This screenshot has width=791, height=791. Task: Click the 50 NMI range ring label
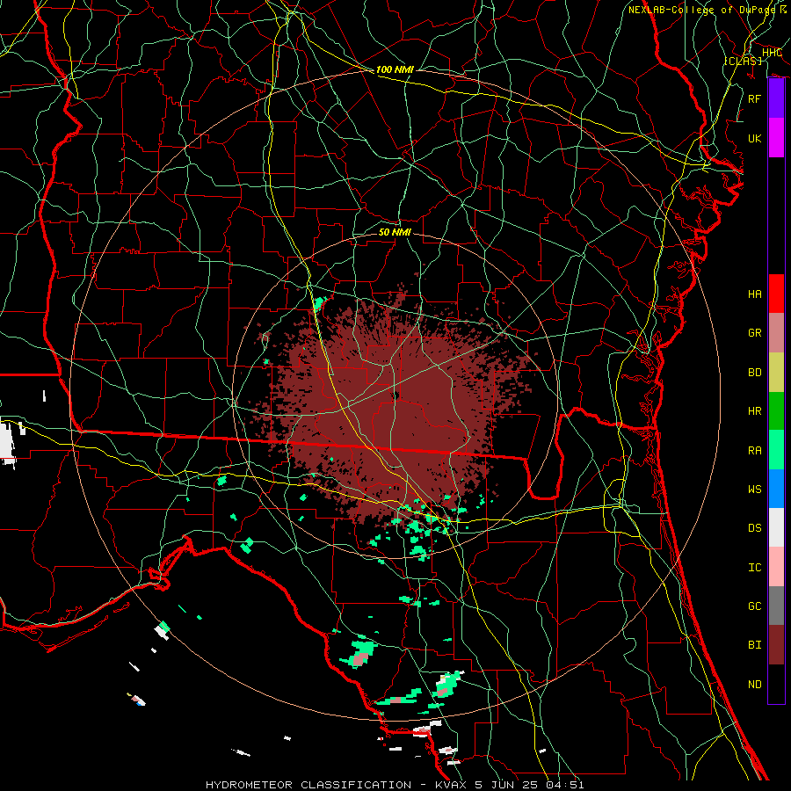pyautogui.click(x=395, y=232)
